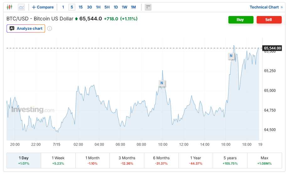Click the 65,544.0 last price value
This screenshot has width=288, height=174.
(x=91, y=19)
